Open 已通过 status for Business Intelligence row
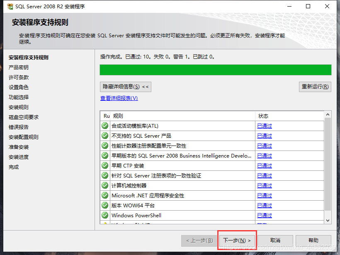Viewport: 340px width, 255px height. pos(264,156)
